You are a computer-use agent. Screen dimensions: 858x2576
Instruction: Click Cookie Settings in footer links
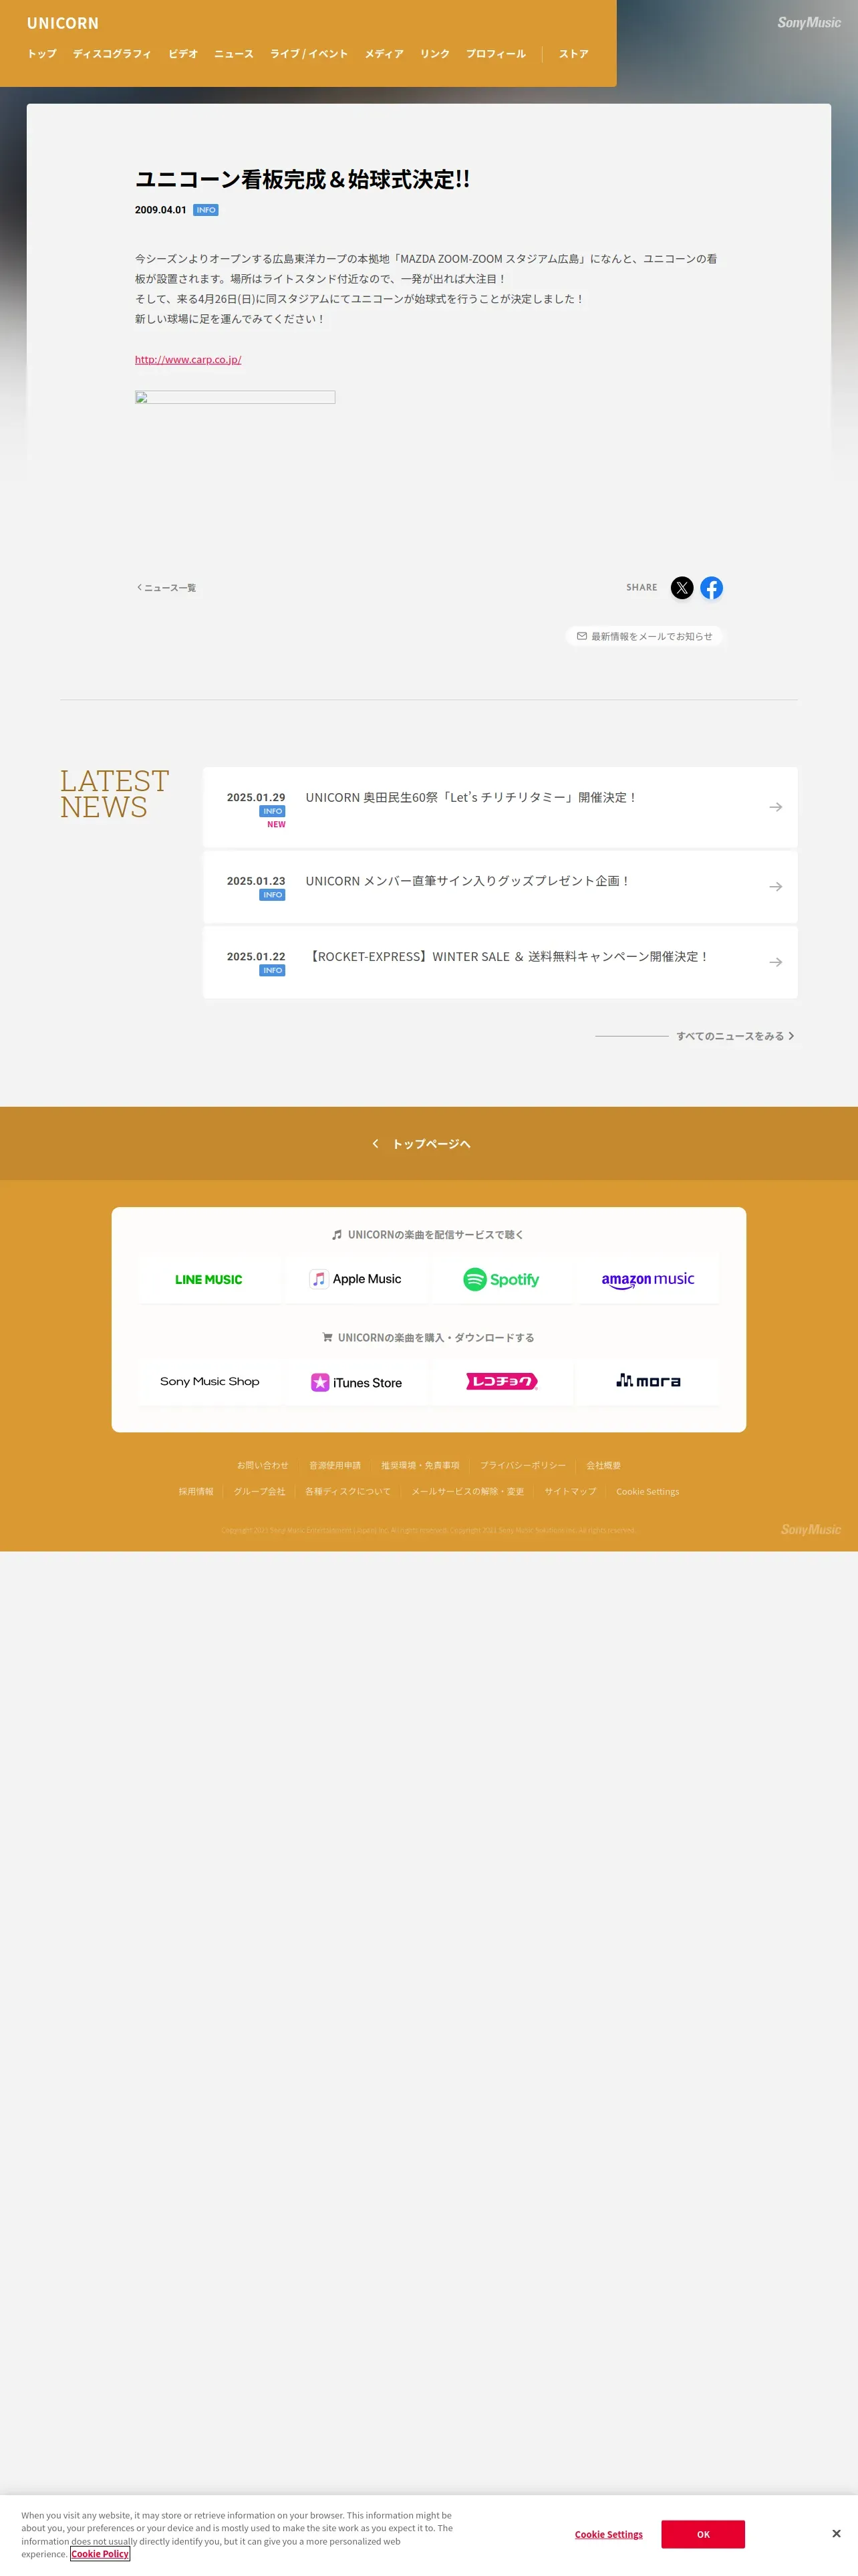pyautogui.click(x=648, y=1491)
